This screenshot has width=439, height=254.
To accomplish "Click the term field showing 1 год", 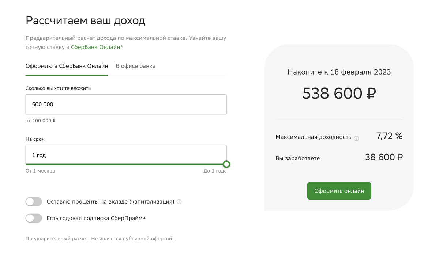I will tap(126, 155).
